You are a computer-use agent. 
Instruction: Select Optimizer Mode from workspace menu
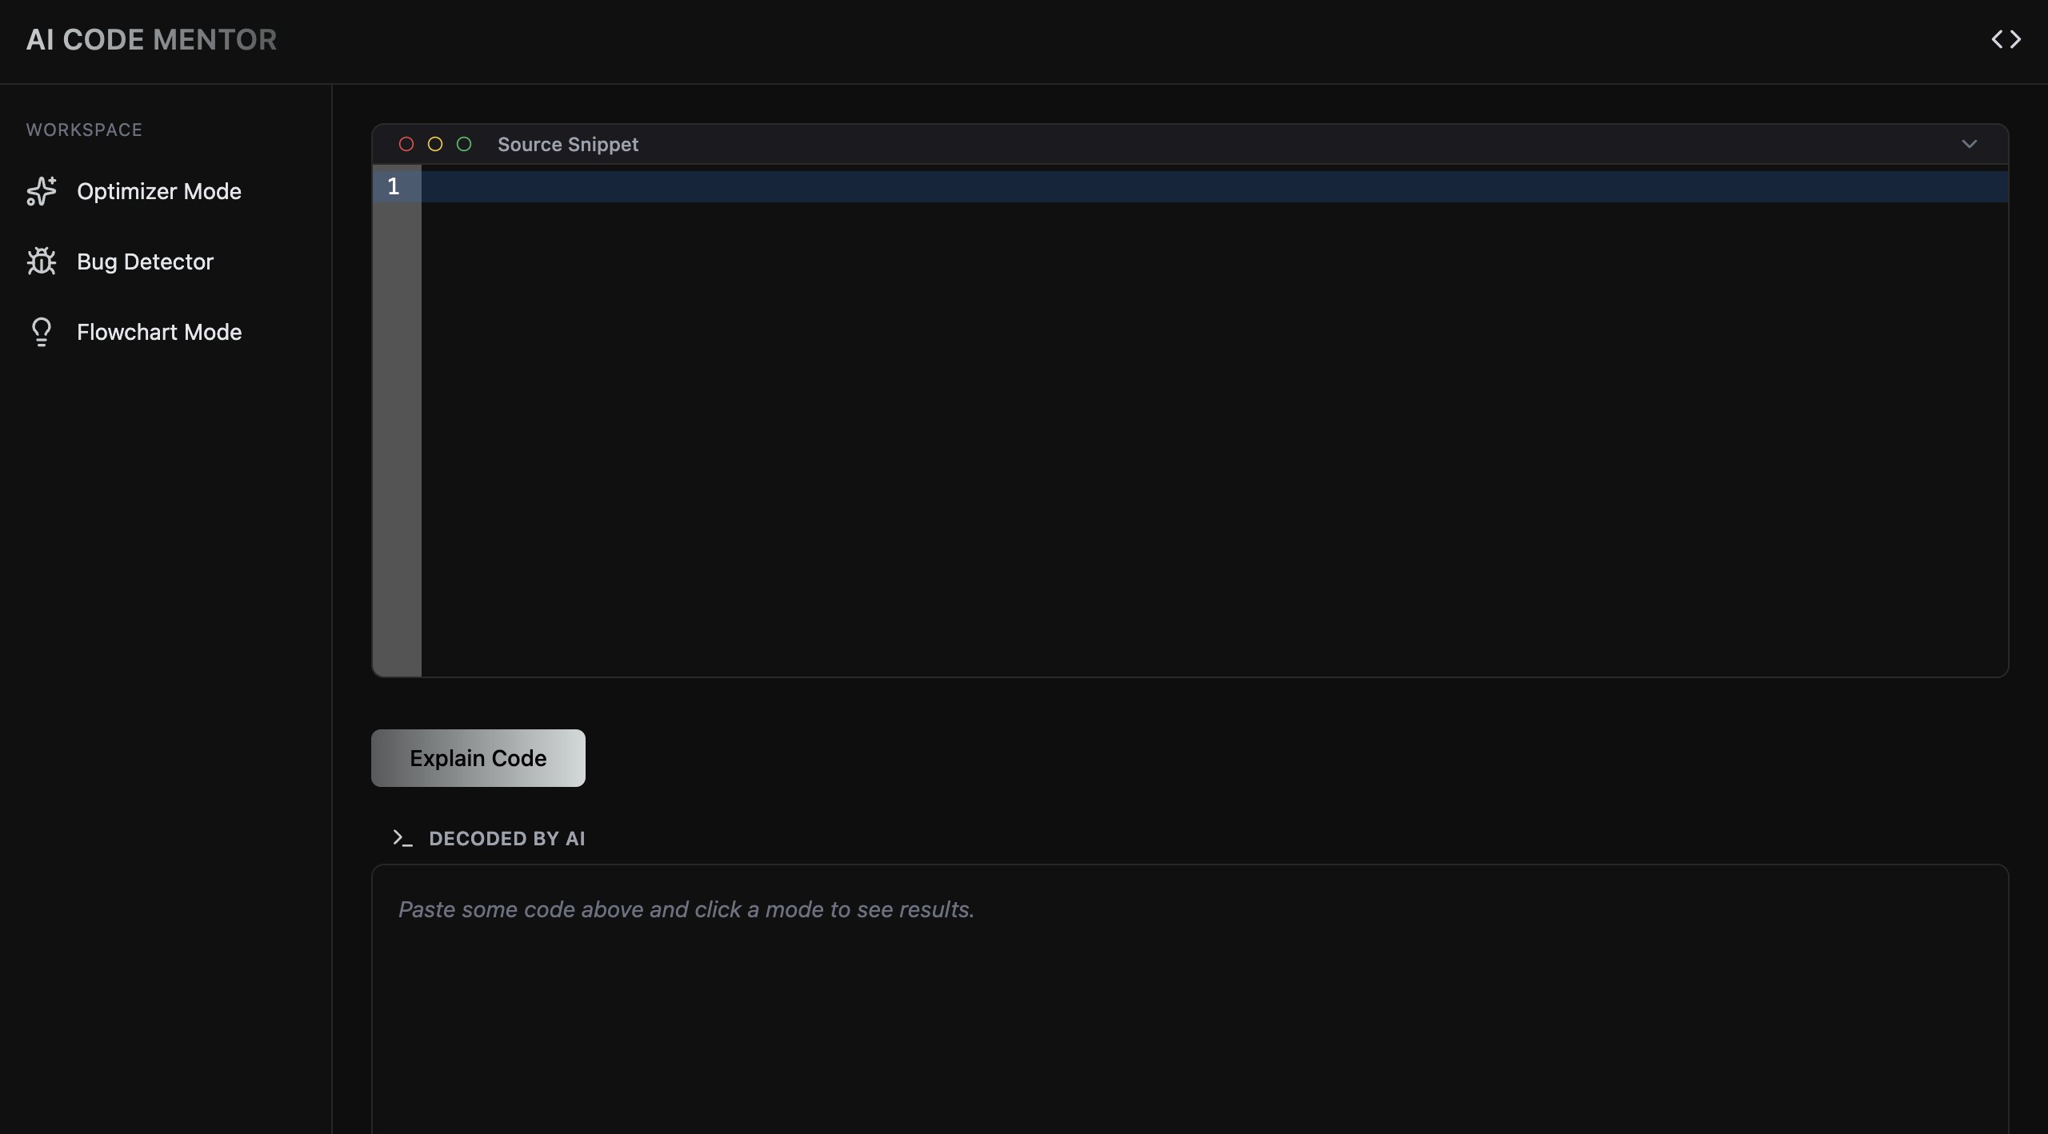point(158,191)
